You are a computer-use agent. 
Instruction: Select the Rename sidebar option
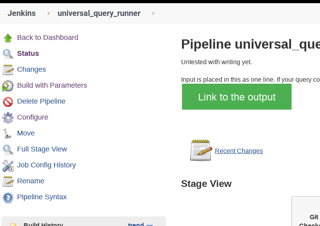(x=30, y=181)
